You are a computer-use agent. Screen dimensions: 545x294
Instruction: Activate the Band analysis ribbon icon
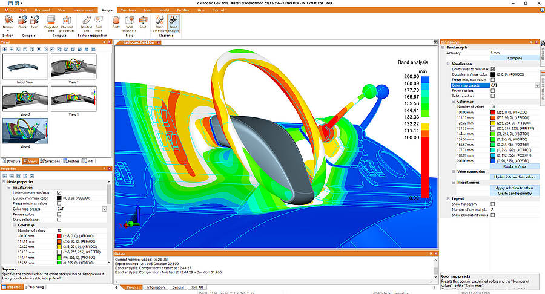173,24
